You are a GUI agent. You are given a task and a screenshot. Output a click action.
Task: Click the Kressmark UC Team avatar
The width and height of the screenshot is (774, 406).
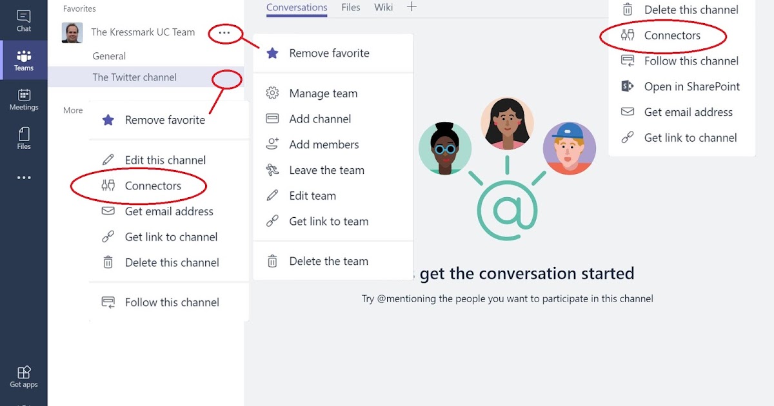[72, 32]
